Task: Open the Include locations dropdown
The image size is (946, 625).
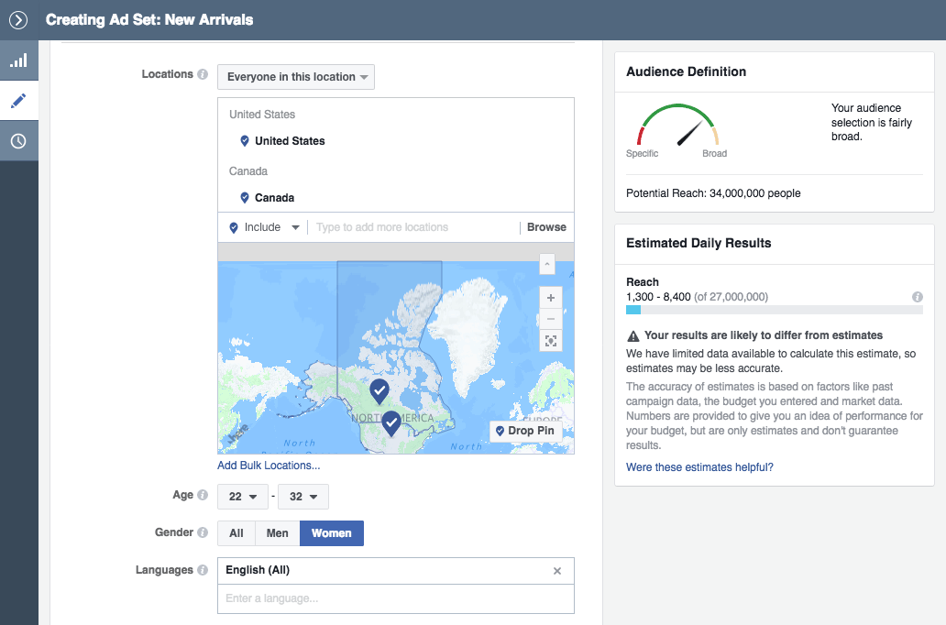Action: click(x=263, y=226)
